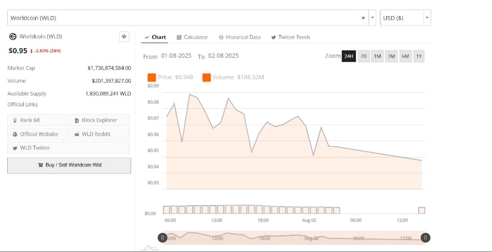Viewport: 492px width, 252px height.
Task: Set chart zoom to 6M
Action: point(406,56)
